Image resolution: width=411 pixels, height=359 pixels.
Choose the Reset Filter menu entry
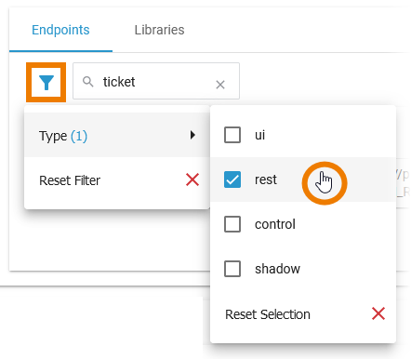117,180
